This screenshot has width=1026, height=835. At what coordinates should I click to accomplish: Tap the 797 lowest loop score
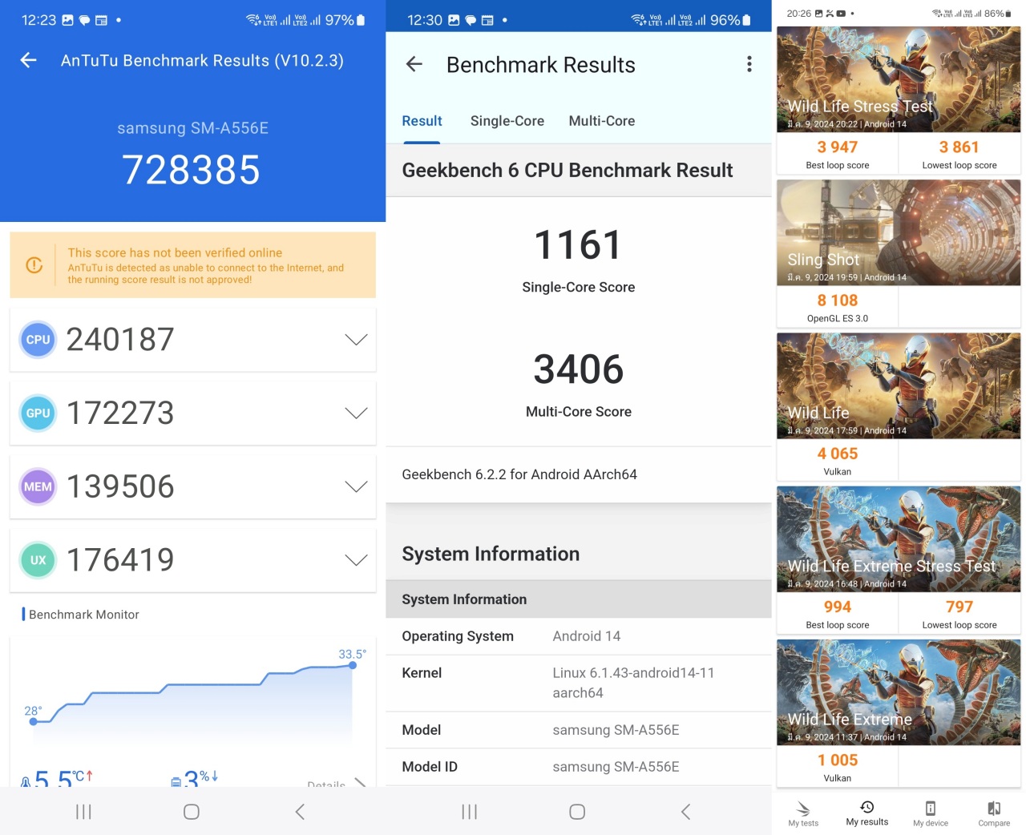coord(959,607)
